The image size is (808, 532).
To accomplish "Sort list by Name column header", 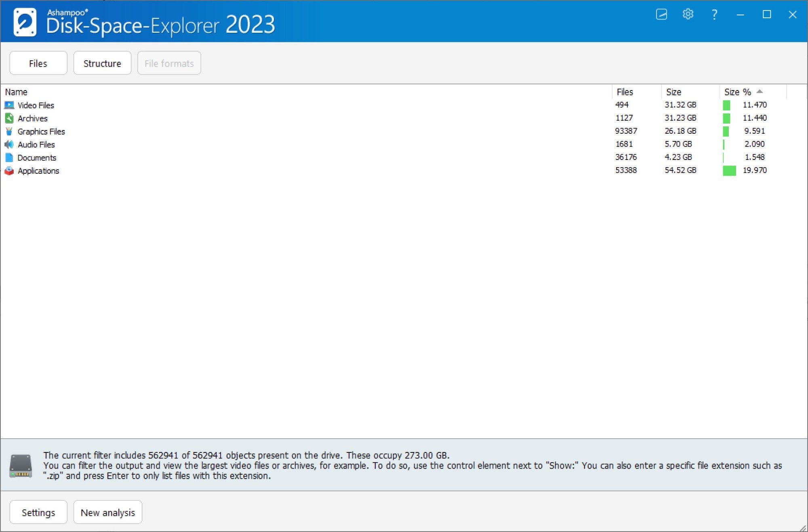I will [x=16, y=92].
